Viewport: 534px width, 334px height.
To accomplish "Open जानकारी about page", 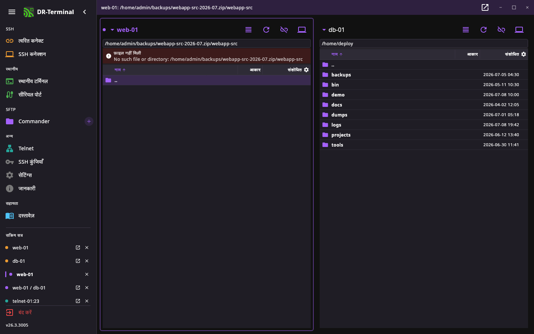I will [x=48, y=189].
